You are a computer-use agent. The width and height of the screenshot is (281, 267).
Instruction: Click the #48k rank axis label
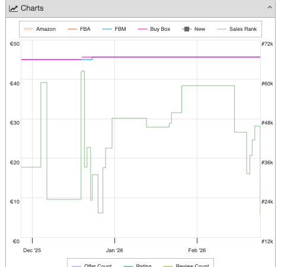click(267, 123)
